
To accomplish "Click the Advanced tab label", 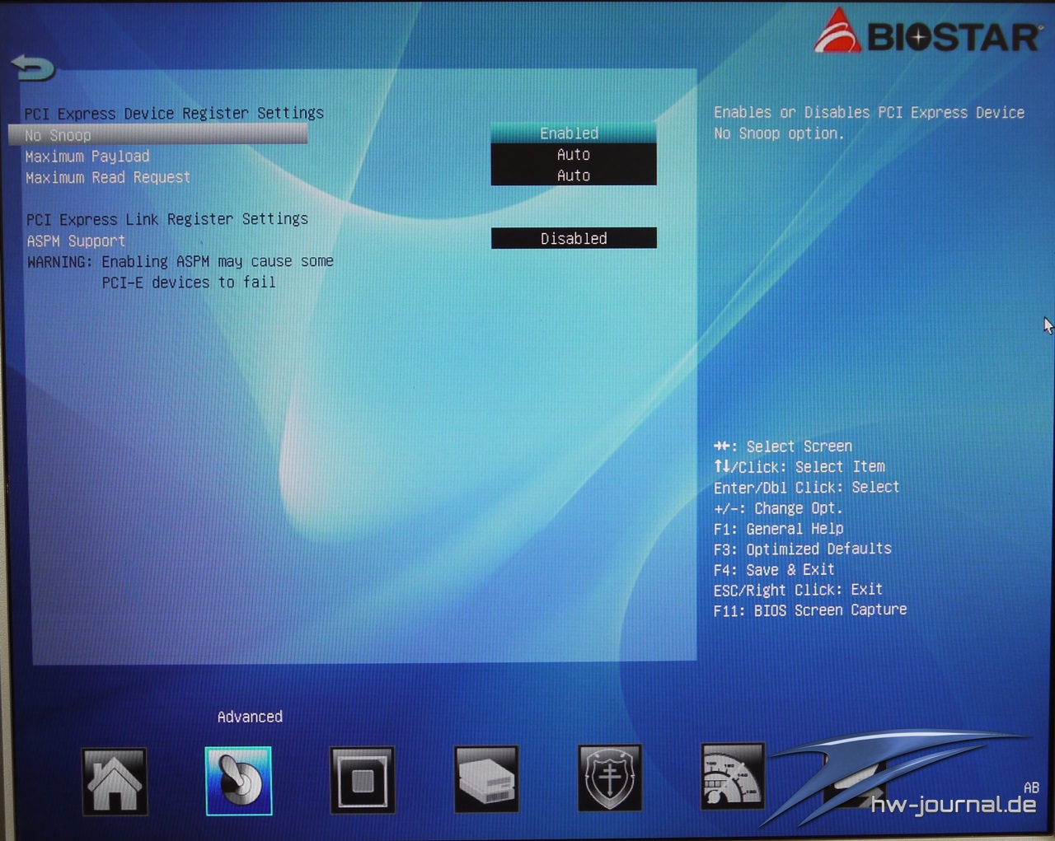I will point(250,717).
